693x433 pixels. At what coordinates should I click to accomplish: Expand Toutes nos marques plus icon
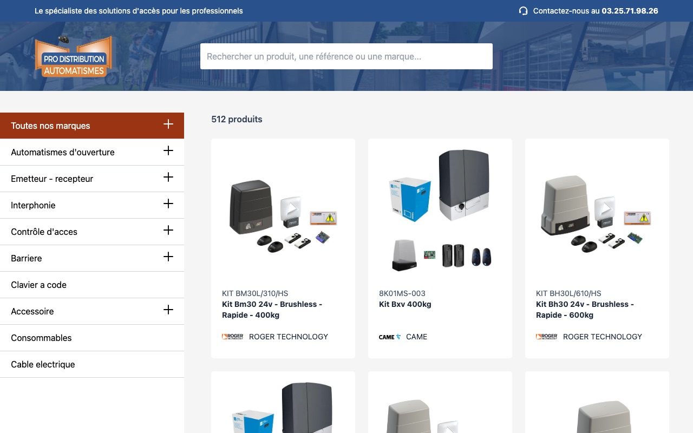click(x=168, y=124)
